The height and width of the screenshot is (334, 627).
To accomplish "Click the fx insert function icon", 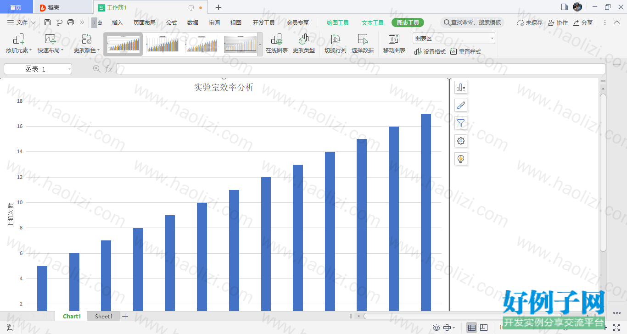I will [x=109, y=69].
